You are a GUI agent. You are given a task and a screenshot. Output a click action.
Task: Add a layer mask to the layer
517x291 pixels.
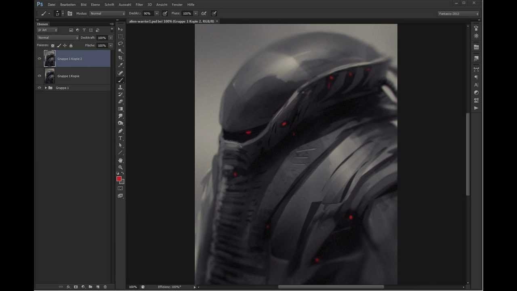point(76,287)
